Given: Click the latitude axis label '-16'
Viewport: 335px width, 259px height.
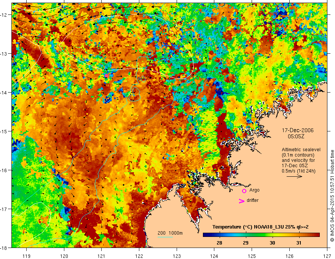Looking at the screenshot, I should (x=4, y=170).
